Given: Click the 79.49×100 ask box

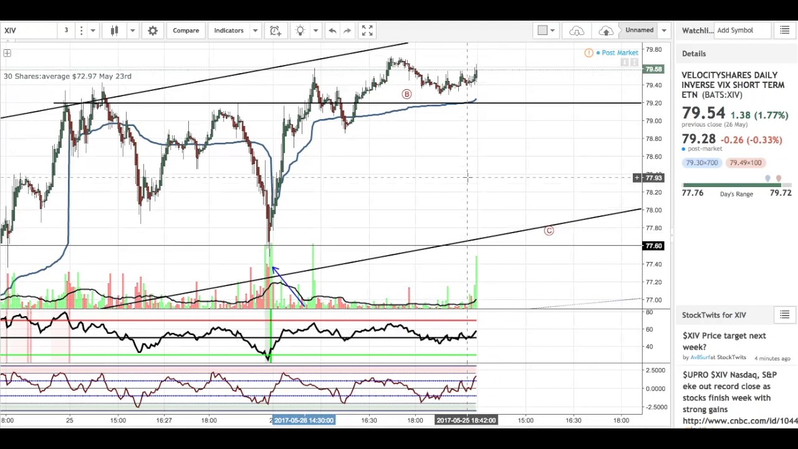Looking at the screenshot, I should (746, 163).
